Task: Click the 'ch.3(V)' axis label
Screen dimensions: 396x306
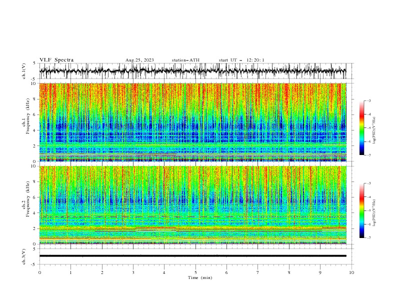Action: (24, 256)
